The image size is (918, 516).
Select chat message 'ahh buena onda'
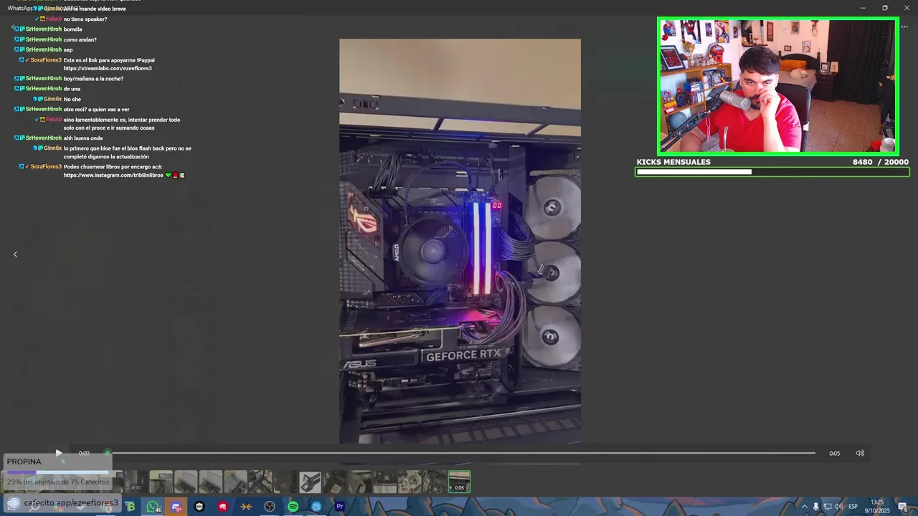pos(83,138)
